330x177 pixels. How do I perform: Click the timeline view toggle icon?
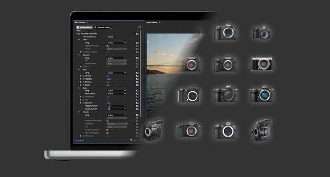pos(139,27)
